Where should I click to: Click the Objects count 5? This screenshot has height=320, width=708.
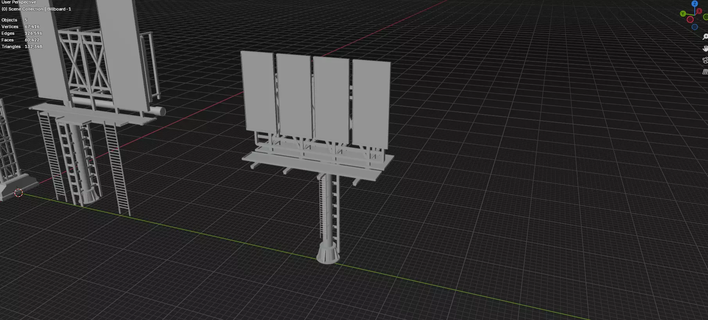pyautogui.click(x=26, y=20)
